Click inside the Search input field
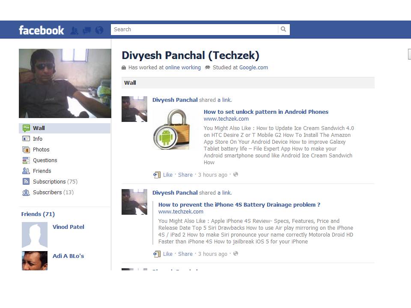Screen dimensions: 411x308 point(194,30)
